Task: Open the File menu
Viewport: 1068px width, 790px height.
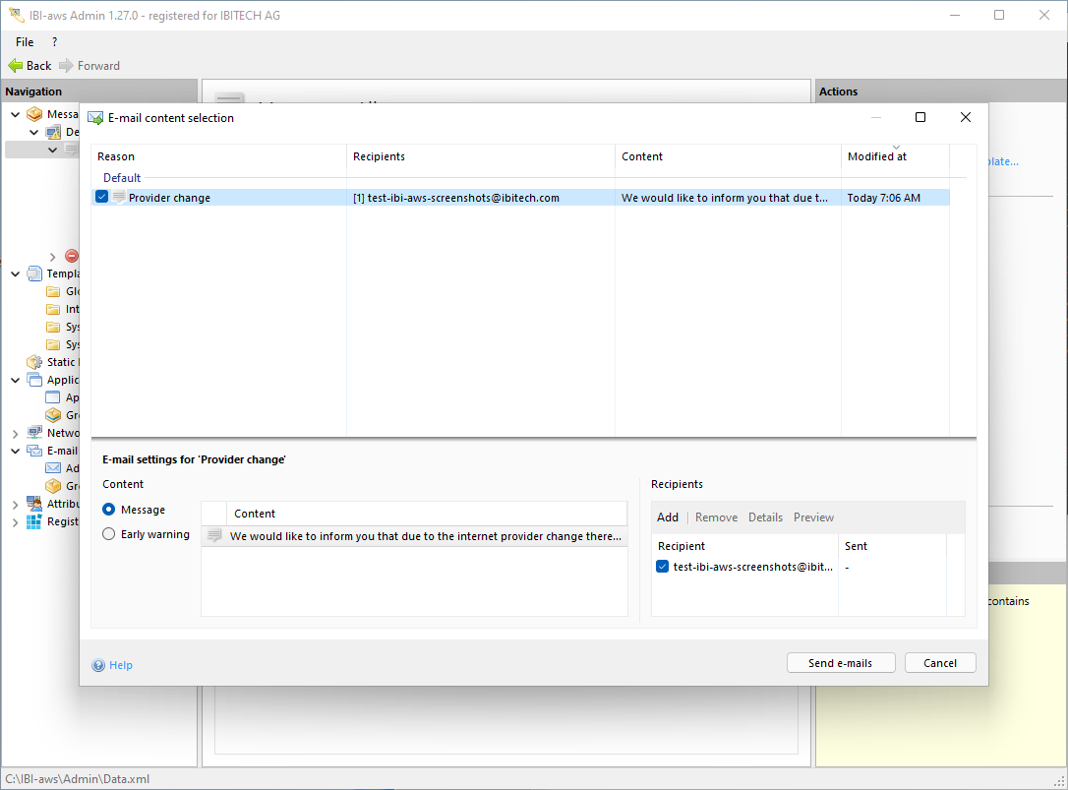Action: [x=25, y=42]
